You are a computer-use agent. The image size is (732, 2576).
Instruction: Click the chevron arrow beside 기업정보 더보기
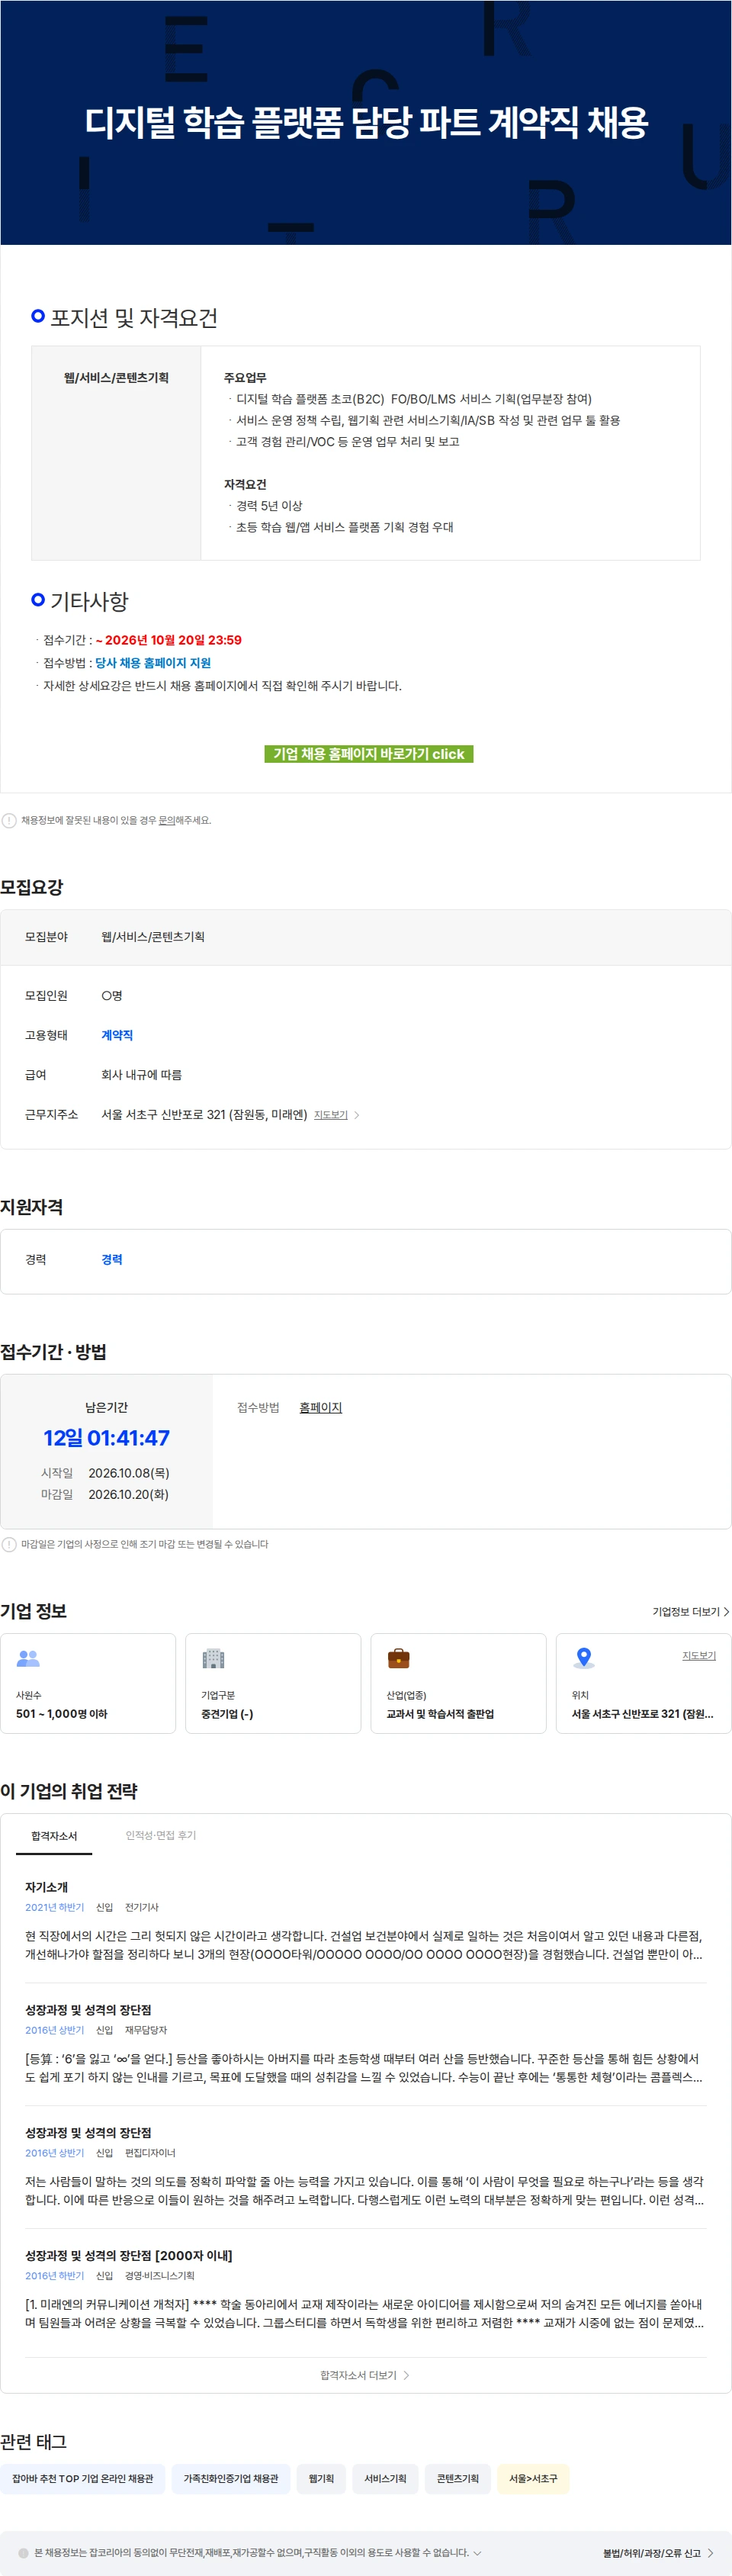(726, 1611)
